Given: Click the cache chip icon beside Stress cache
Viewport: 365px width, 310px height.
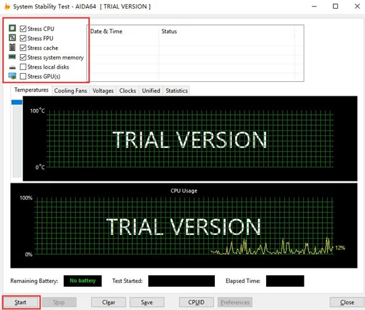Looking at the screenshot, I should [13, 47].
